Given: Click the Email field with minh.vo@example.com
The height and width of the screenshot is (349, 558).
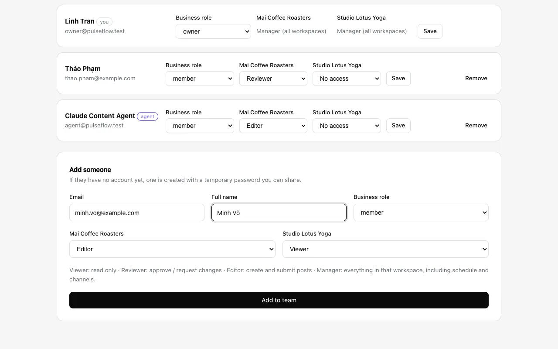Looking at the screenshot, I should pos(137,212).
